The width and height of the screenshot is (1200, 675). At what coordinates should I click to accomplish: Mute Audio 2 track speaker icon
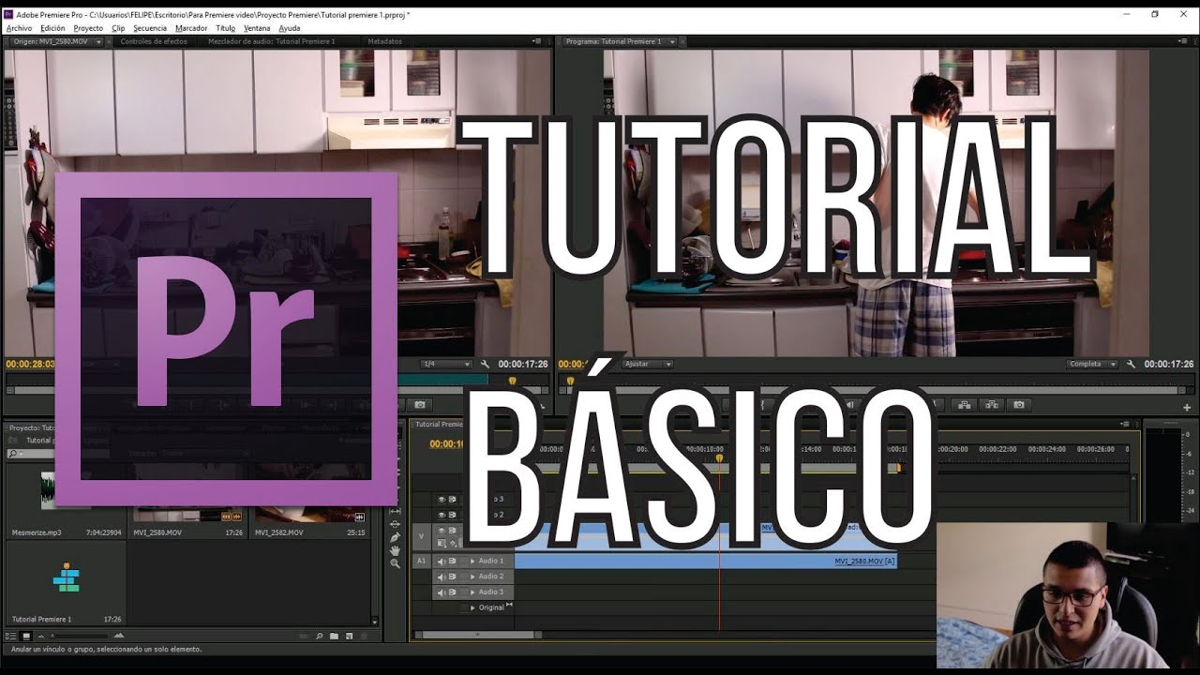[x=442, y=577]
